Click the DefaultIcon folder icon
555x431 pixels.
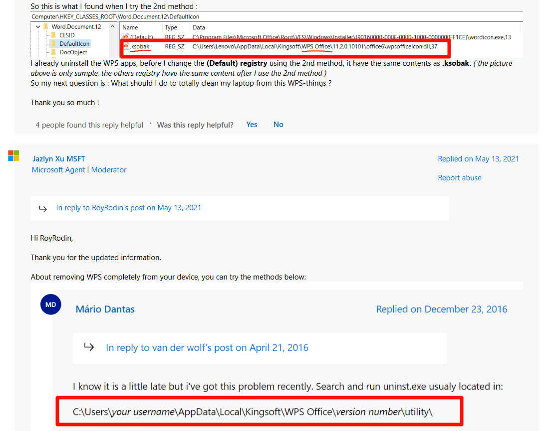(54, 43)
